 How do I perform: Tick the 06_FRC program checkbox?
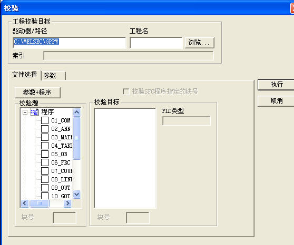(45, 162)
